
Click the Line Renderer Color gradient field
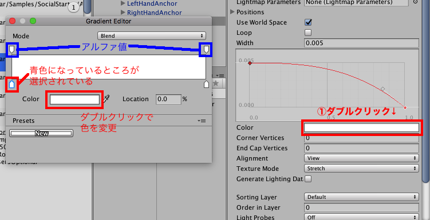click(x=361, y=127)
